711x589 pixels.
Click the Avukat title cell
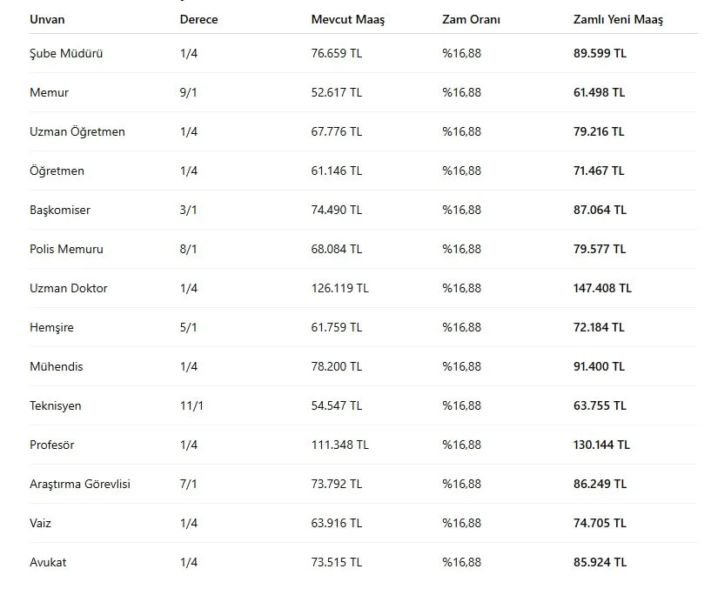pyautogui.click(x=48, y=562)
